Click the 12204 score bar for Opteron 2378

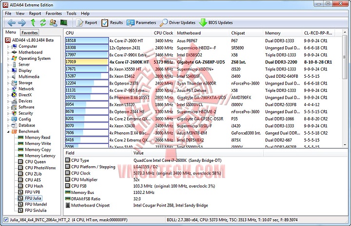click(x=87, y=83)
